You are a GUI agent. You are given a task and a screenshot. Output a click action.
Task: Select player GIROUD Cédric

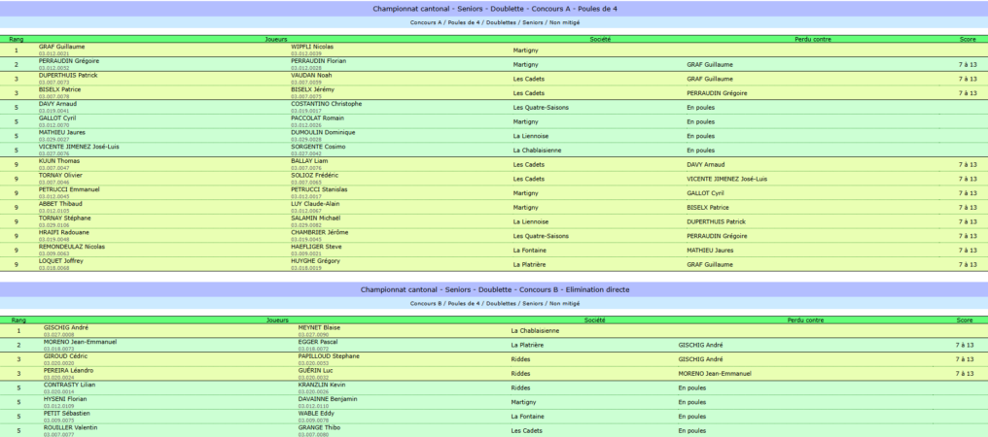(x=65, y=356)
